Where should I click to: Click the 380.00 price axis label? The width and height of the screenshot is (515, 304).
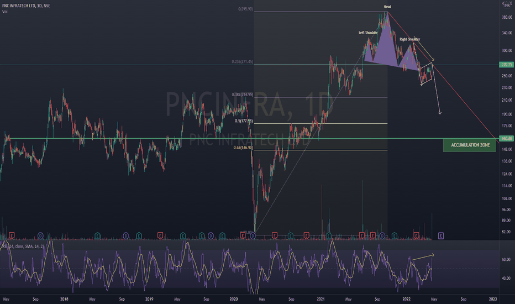pos(507,17)
